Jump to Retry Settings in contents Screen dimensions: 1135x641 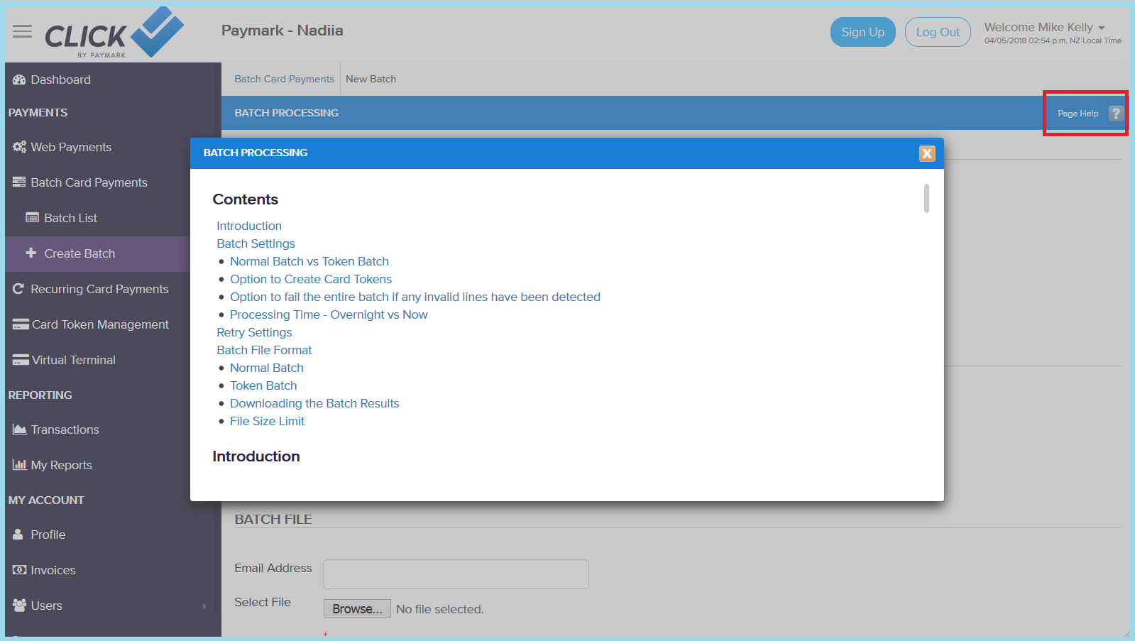pyautogui.click(x=254, y=332)
